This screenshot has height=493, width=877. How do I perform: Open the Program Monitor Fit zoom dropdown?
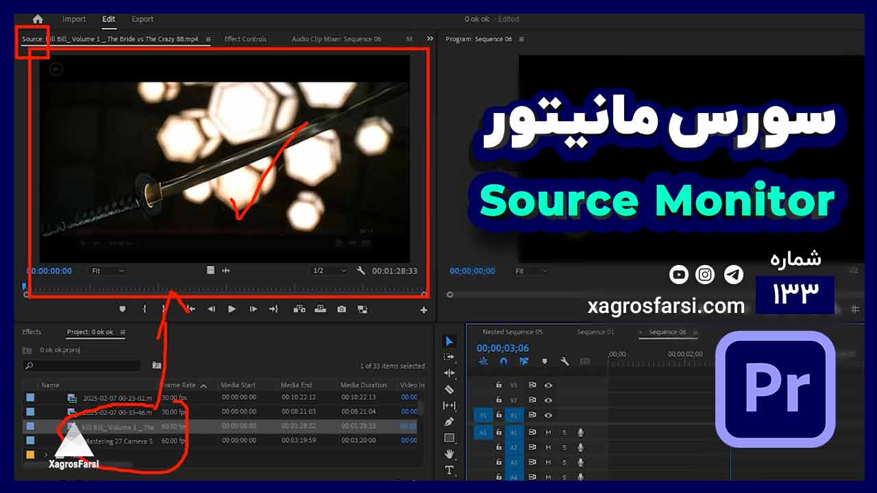pyautogui.click(x=531, y=271)
